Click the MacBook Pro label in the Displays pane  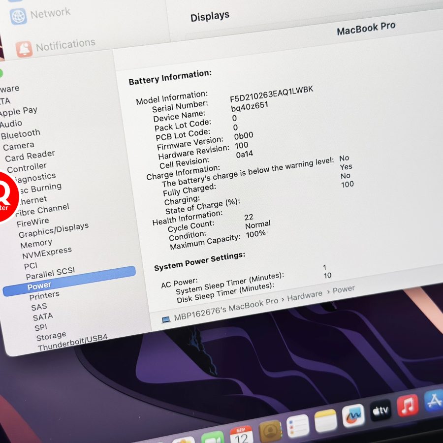point(366,28)
